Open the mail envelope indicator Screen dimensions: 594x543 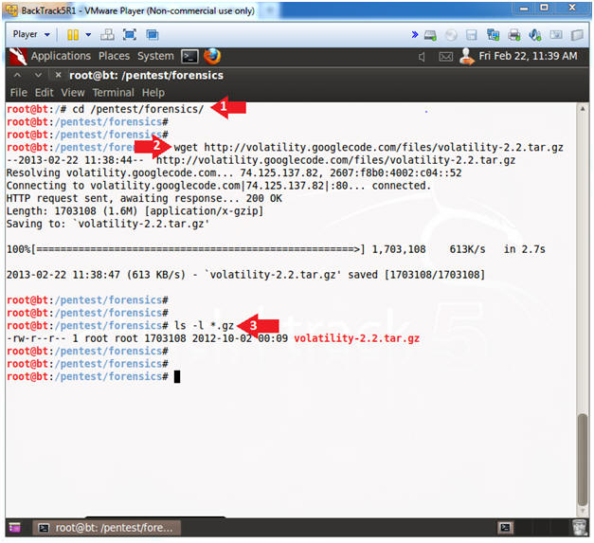click(x=445, y=57)
